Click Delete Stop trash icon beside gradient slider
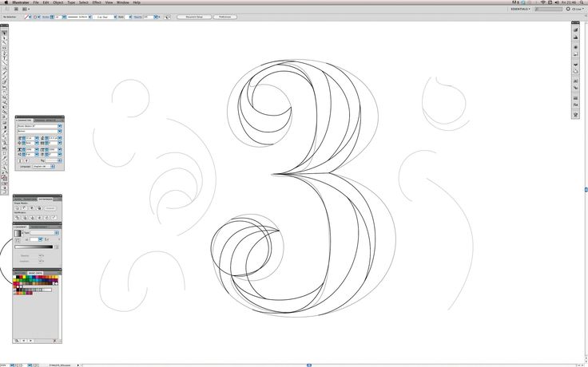This screenshot has width=588, height=367. pyautogui.click(x=57, y=247)
